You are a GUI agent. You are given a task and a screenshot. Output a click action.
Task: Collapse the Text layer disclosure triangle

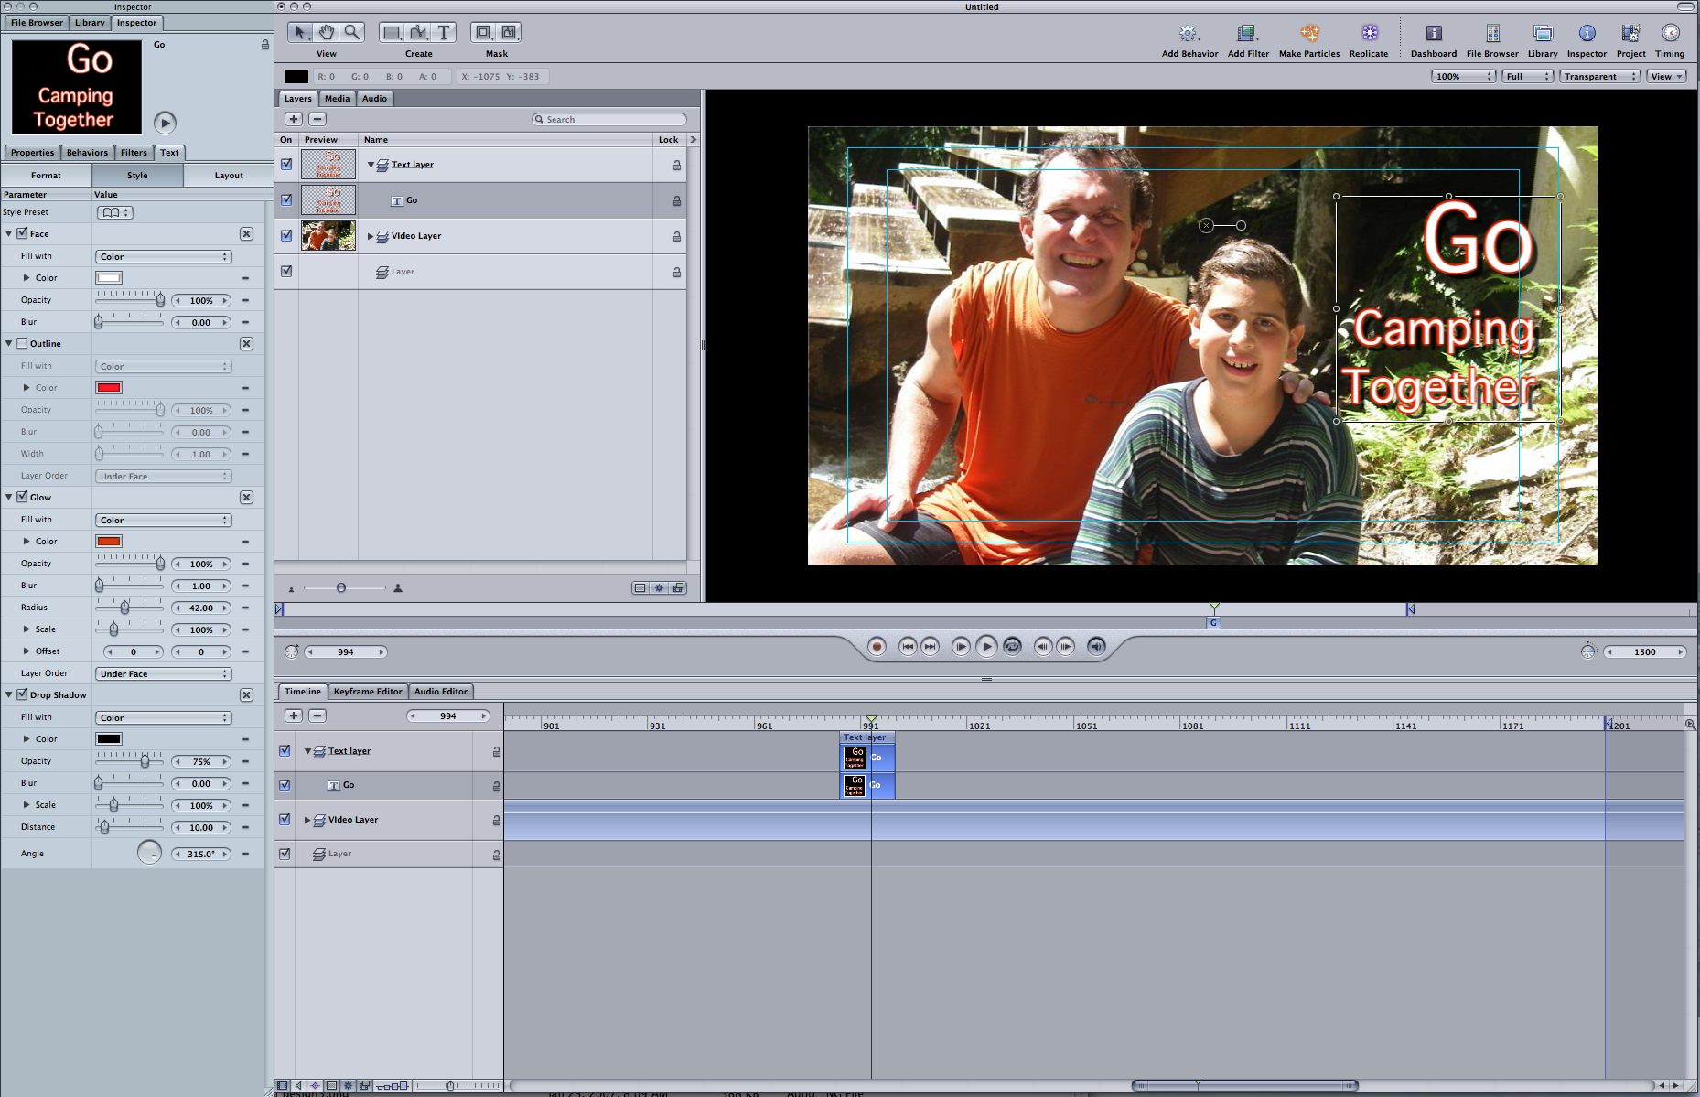click(x=371, y=166)
